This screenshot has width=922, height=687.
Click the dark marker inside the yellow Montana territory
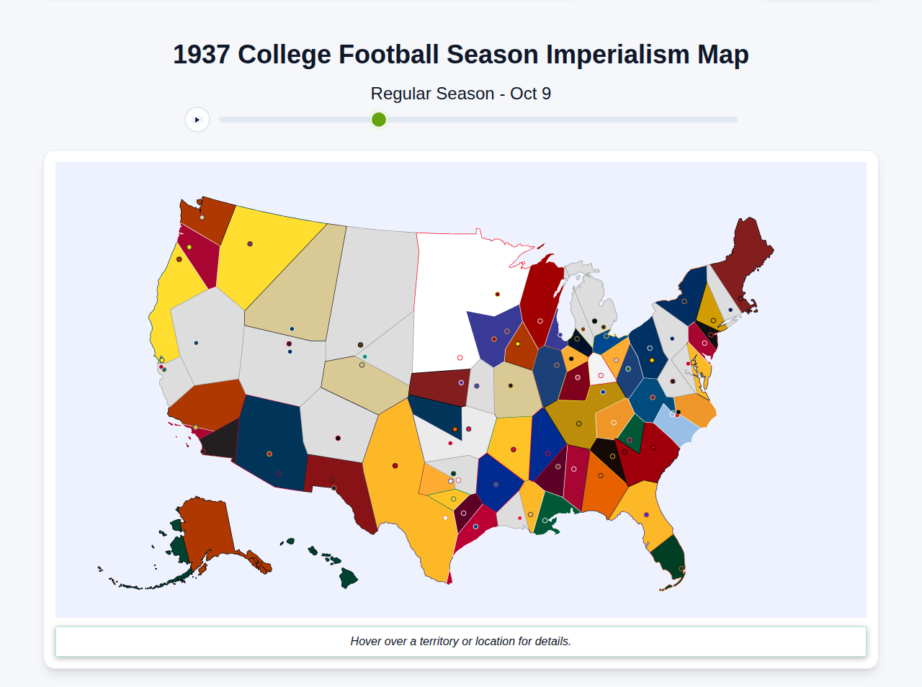[x=249, y=243]
